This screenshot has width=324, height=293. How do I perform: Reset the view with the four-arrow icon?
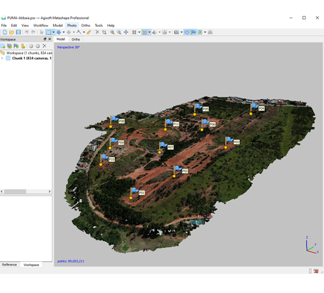(x=126, y=32)
